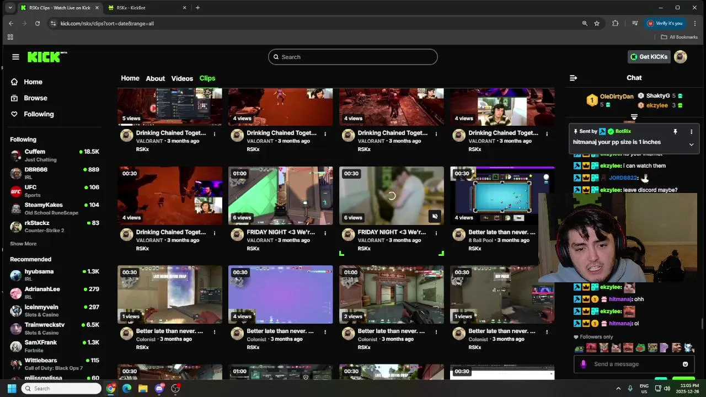Unpin the BotRix pinned message
706x397 pixels.
pos(675,132)
